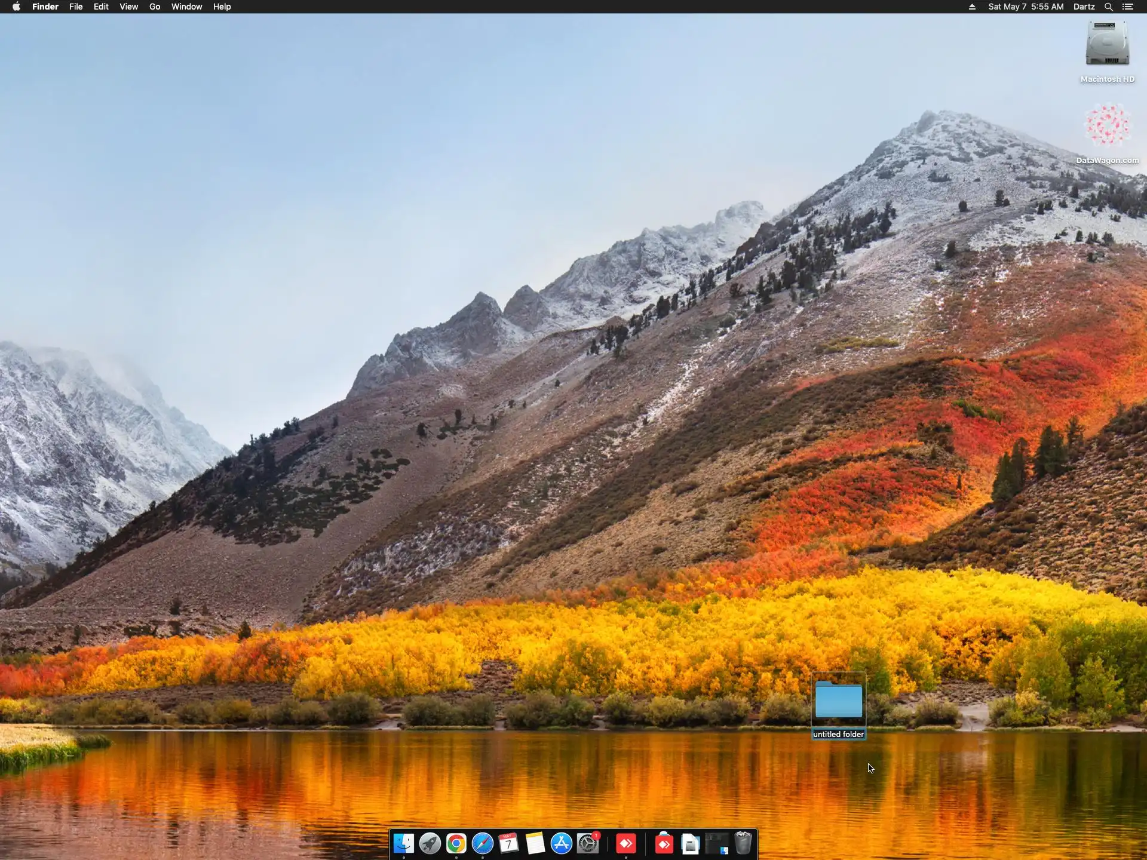The width and height of the screenshot is (1147, 860).
Task: Open Finder from the Dock
Action: pyautogui.click(x=404, y=843)
